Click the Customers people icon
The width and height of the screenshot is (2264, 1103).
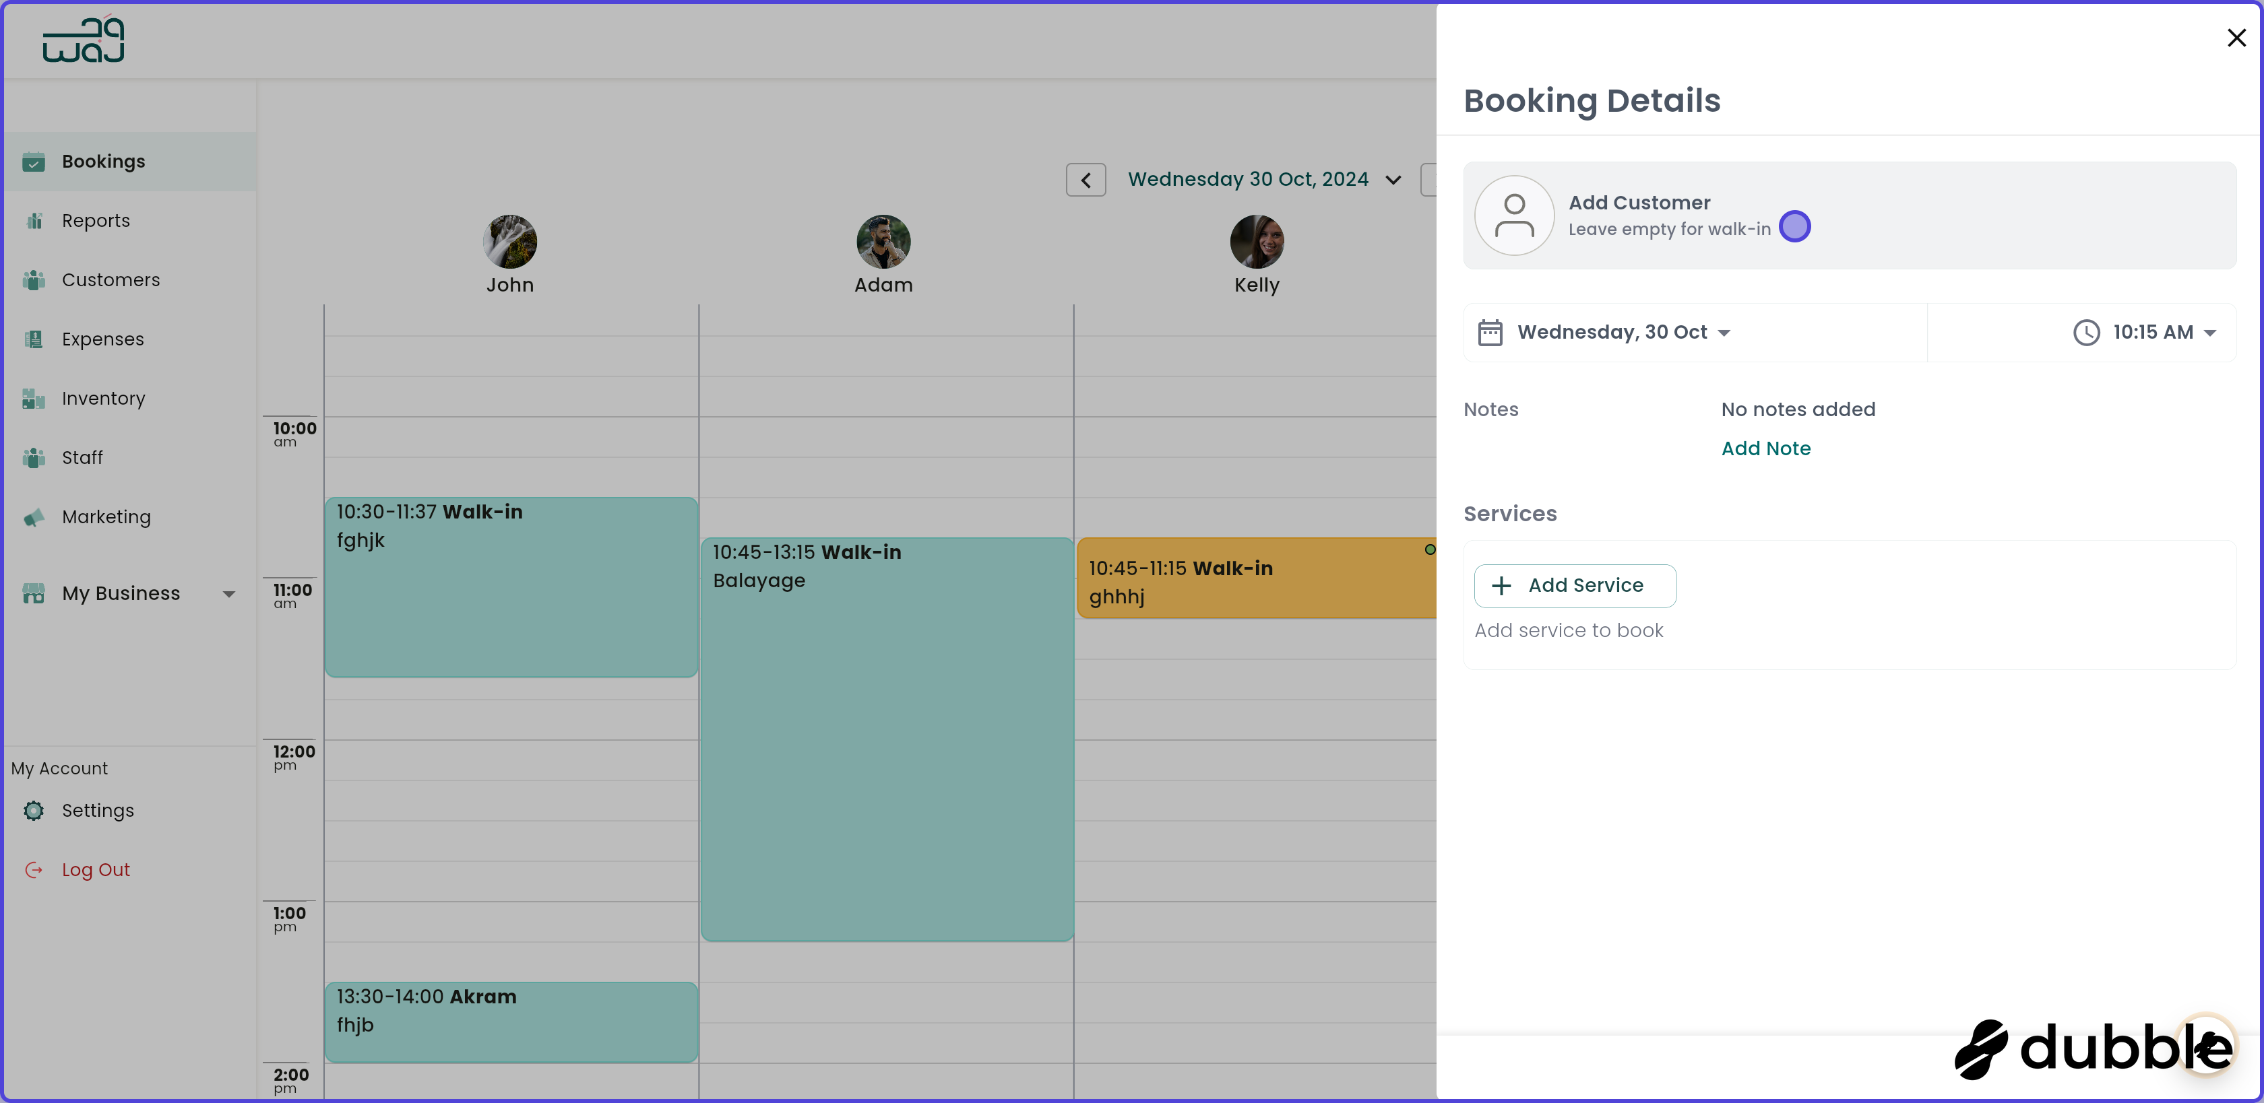tap(34, 279)
